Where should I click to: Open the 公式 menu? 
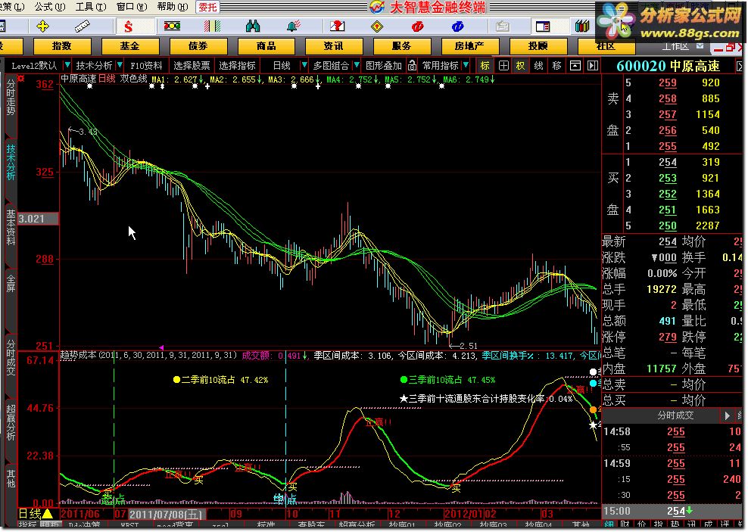click(x=50, y=7)
